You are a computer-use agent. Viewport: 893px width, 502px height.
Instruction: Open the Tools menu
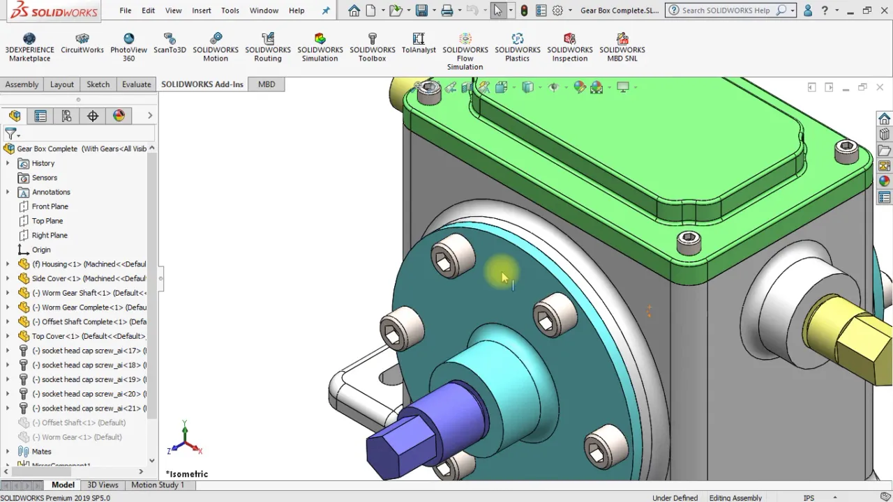[x=230, y=10]
